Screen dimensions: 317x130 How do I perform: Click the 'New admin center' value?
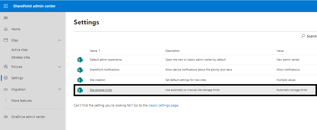(288, 60)
